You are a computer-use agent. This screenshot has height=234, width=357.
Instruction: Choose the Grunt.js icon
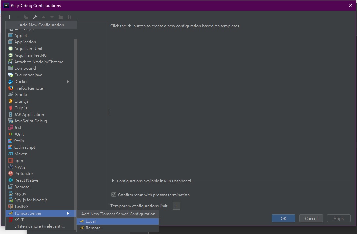(11, 101)
